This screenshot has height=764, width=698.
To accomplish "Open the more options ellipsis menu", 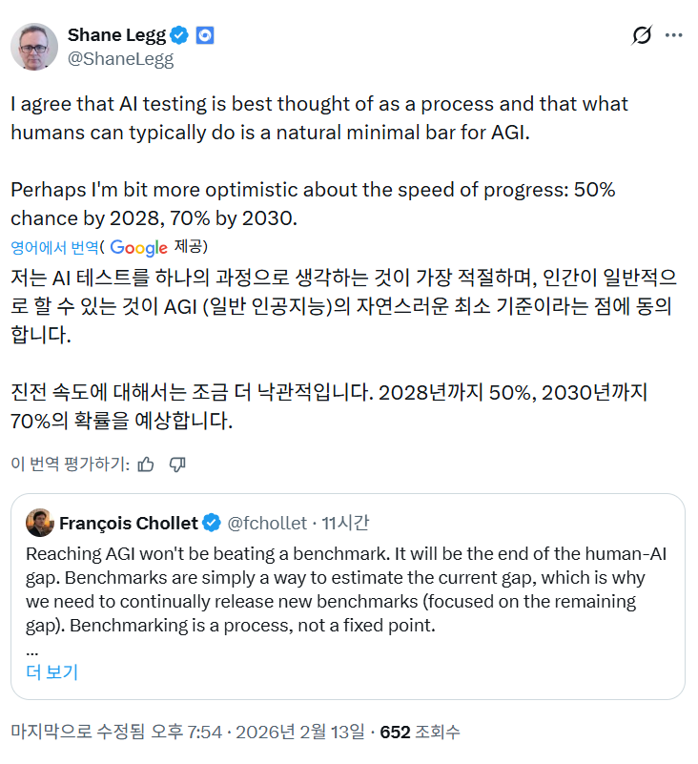I will tap(674, 36).
